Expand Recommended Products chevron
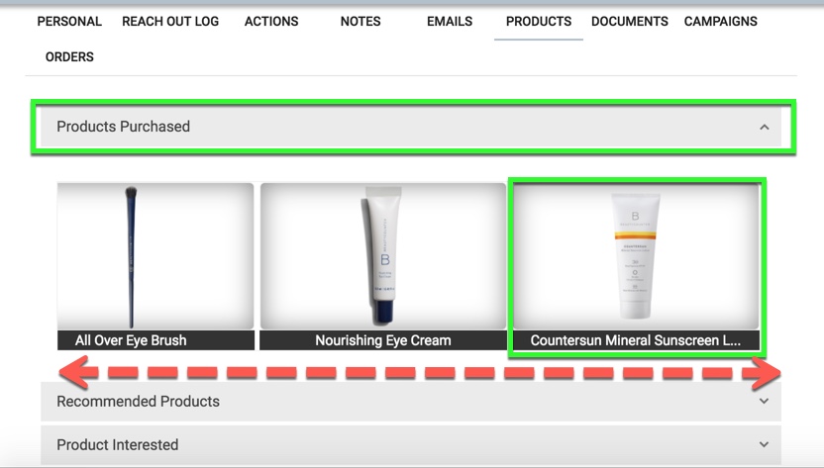824x468 pixels. [765, 401]
